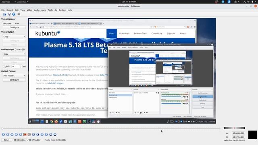Open the File menu
258x145 pixels.
point(3,10)
